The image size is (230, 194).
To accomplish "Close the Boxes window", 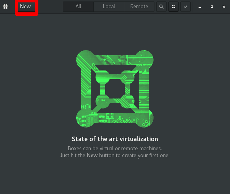I will (224, 7).
